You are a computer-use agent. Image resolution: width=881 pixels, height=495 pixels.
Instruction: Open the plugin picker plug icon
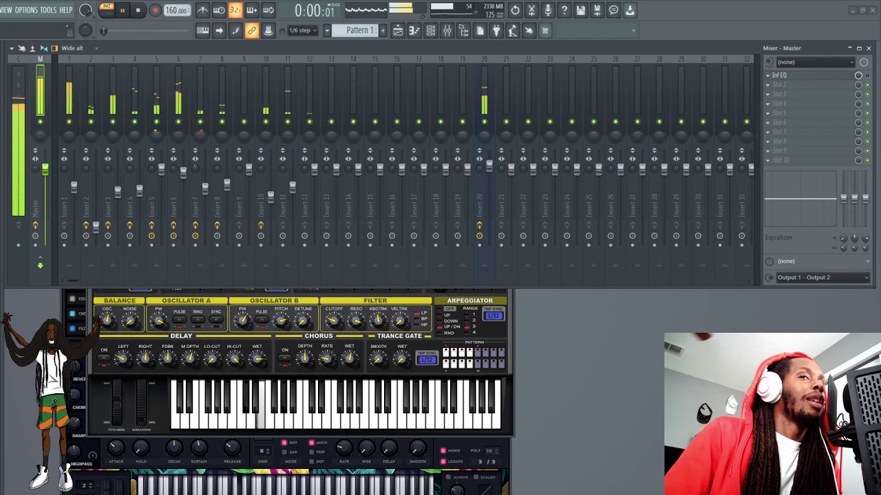[496, 30]
